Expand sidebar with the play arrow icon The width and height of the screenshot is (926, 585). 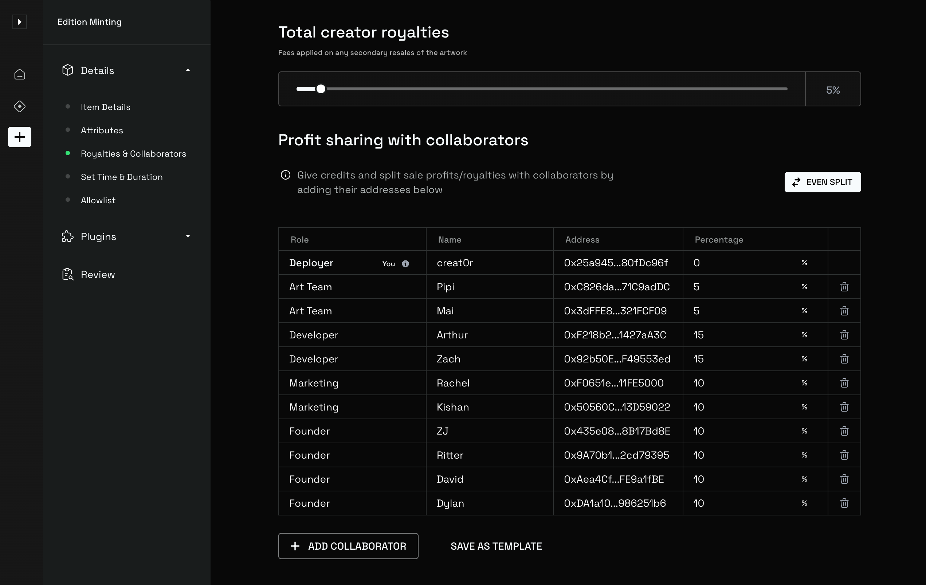[20, 22]
